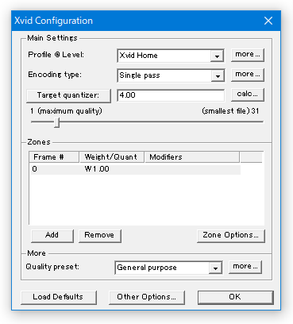Close the Xvid Configuration dialog
Screen dimensions: 293x324
tap(268, 21)
